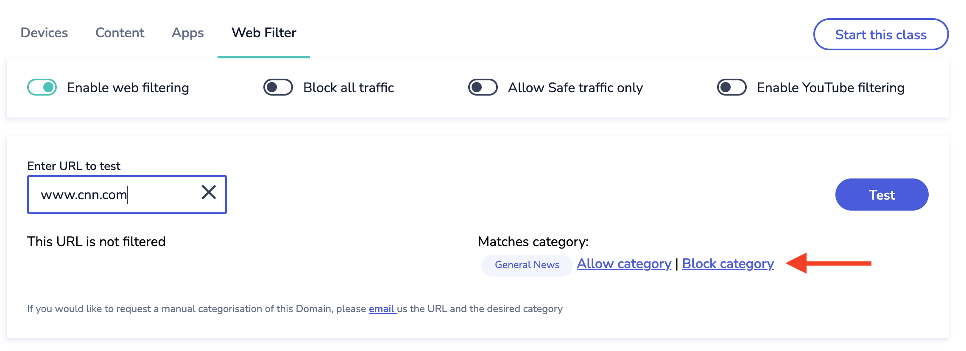
Task: Turn on the Block all traffic switch
Action: (278, 88)
